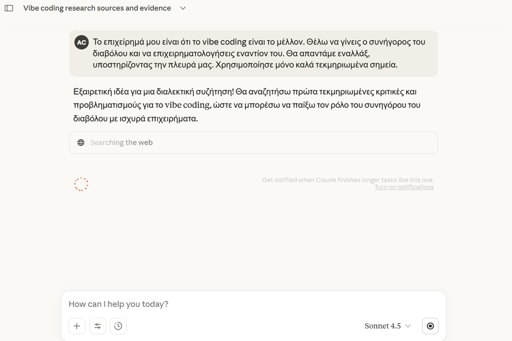
Task: Click "Turn on notifications" link
Action: (x=403, y=188)
